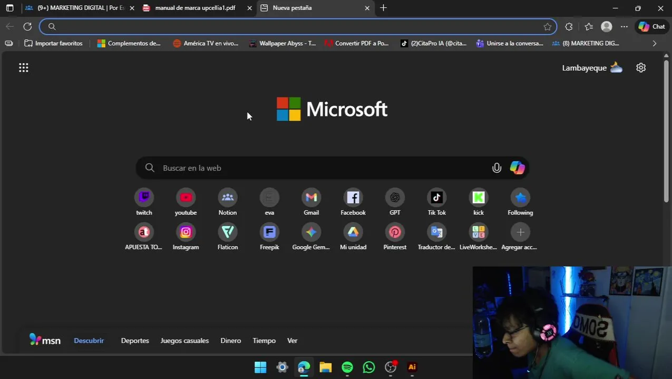This screenshot has width=672, height=379.
Task: Select the Dinero msn tab
Action: click(230, 341)
